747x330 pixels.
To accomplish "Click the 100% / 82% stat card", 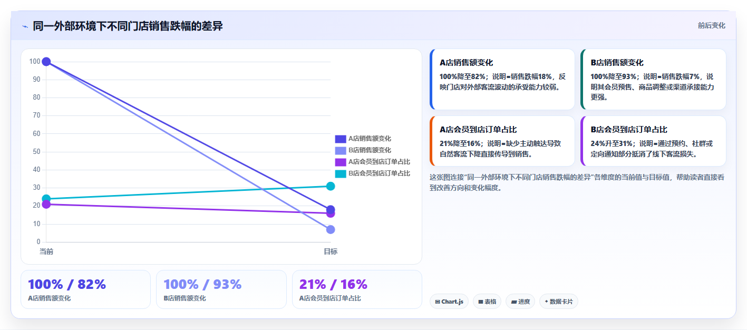I will 85,289.
